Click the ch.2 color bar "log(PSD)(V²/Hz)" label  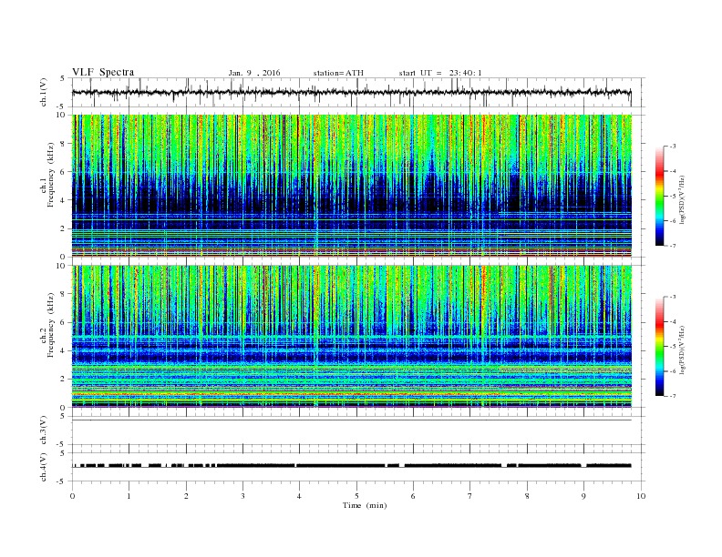pos(683,349)
